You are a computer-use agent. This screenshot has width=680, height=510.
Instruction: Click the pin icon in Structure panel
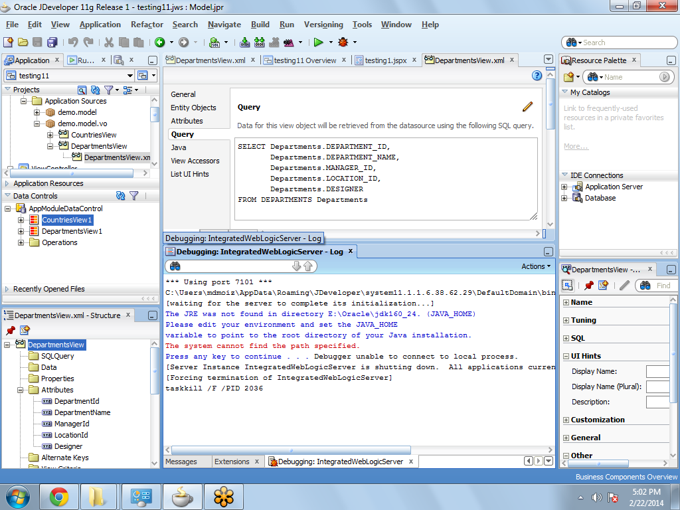tap(11, 331)
